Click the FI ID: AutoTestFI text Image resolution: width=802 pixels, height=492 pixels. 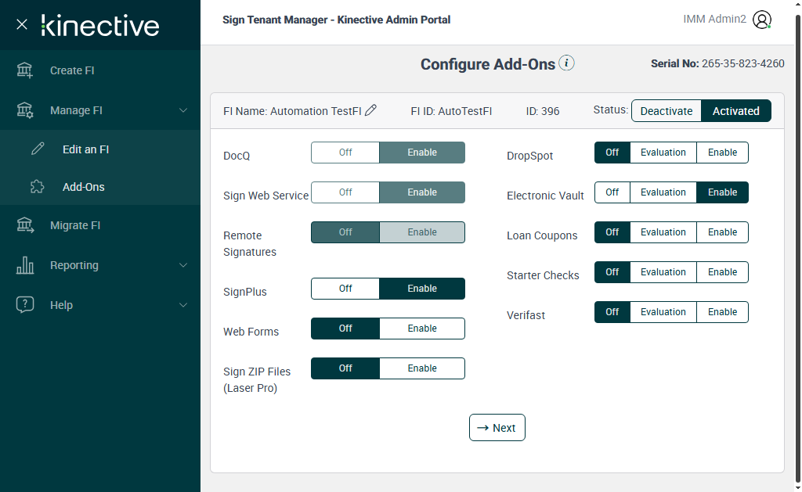(x=451, y=111)
